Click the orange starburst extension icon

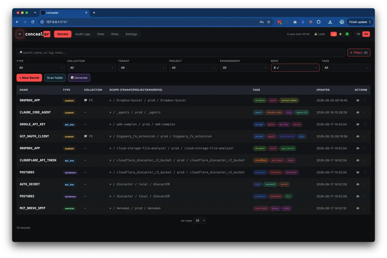[311, 22]
